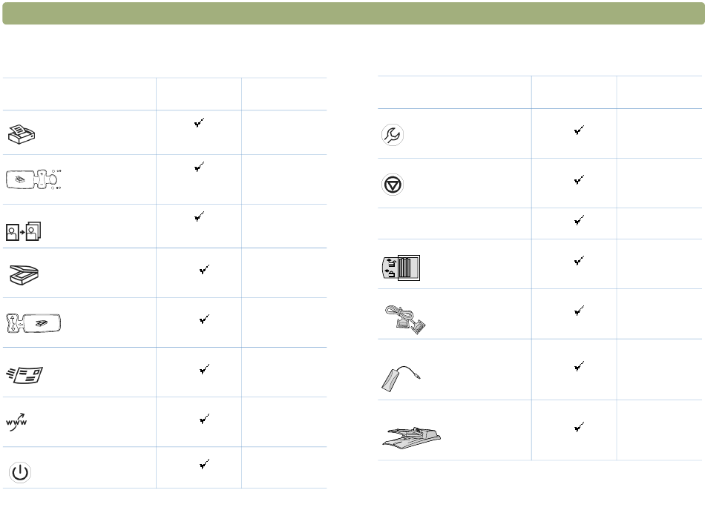The image size is (705, 510).
Task: Click the scan button panel illustration
Action: coord(33,323)
